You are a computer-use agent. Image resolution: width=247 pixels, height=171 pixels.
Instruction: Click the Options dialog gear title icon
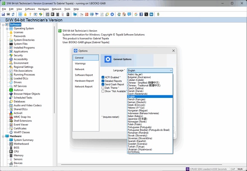coord(76,50)
